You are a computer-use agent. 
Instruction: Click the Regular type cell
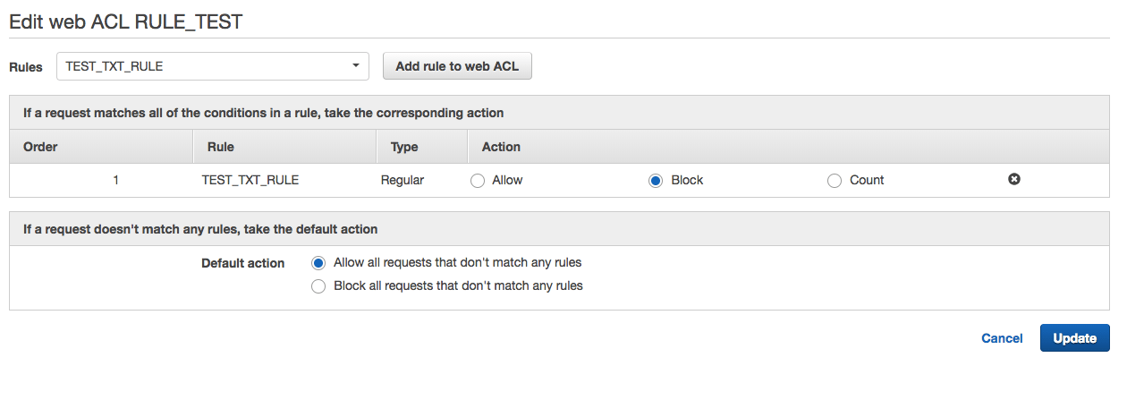click(403, 180)
